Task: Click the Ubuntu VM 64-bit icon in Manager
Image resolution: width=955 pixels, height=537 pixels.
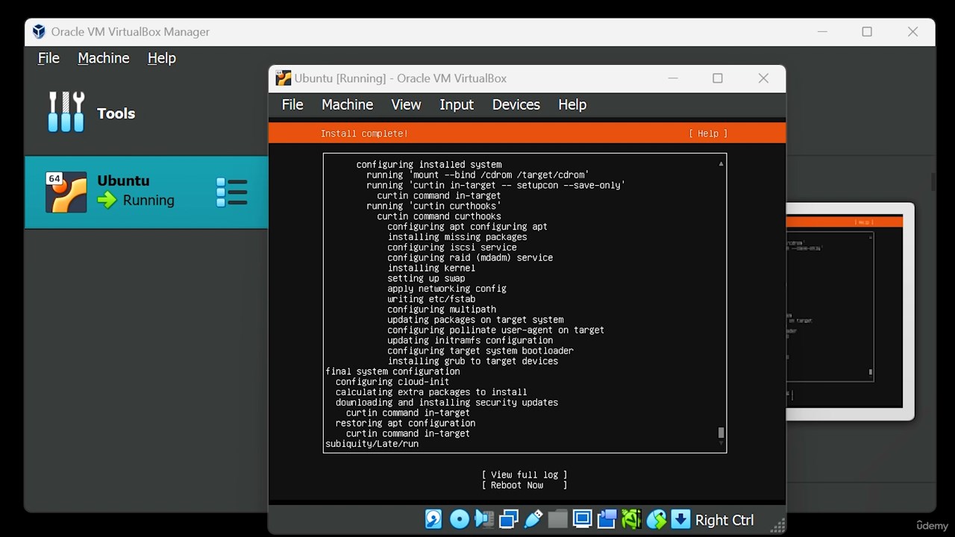Action: pyautogui.click(x=66, y=192)
